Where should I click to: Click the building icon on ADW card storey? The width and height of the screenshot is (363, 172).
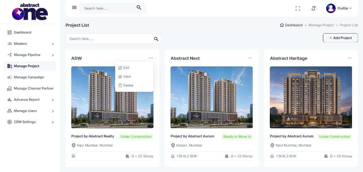[x=127, y=156]
